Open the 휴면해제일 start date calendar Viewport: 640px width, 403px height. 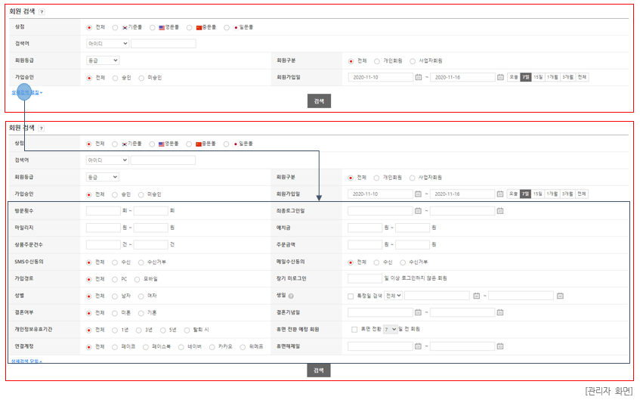(418, 346)
